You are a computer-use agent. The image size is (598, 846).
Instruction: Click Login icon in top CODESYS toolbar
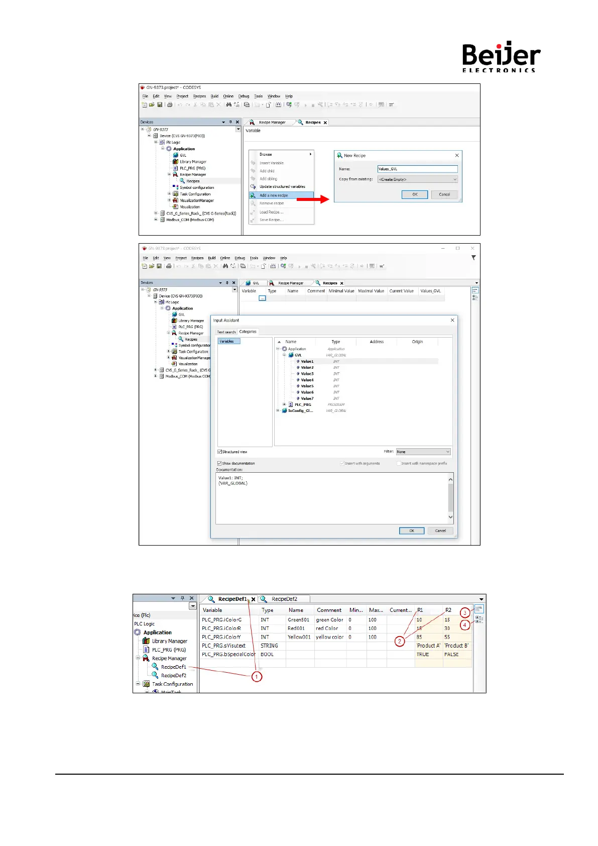[289, 104]
